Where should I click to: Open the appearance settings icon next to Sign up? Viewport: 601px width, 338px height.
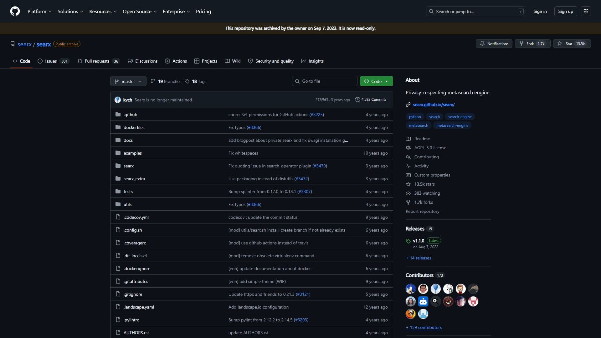(586, 11)
